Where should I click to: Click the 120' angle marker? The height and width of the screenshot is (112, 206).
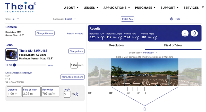coord(111,93)
